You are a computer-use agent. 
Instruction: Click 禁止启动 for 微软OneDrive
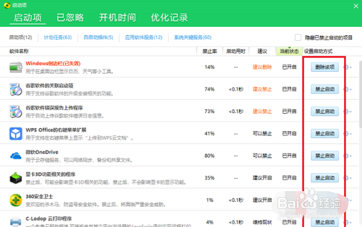click(324, 156)
